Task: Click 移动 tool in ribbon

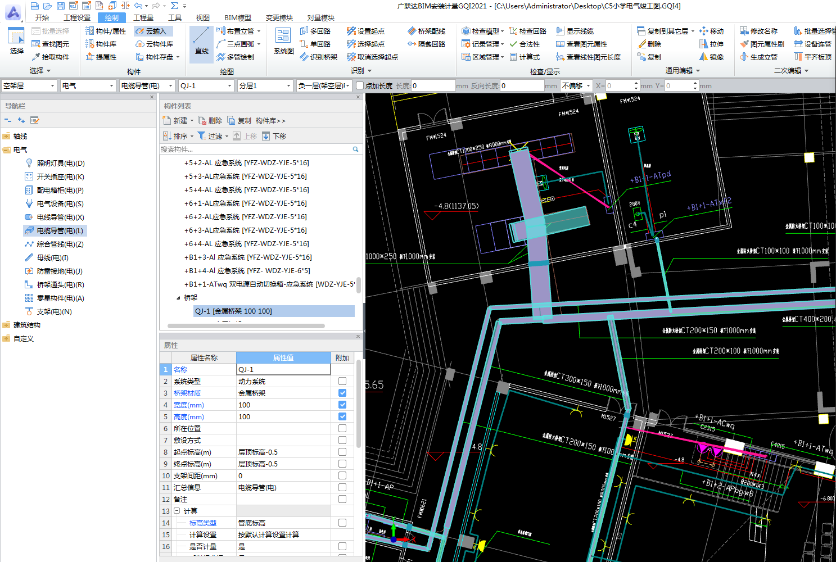Action: pos(711,31)
